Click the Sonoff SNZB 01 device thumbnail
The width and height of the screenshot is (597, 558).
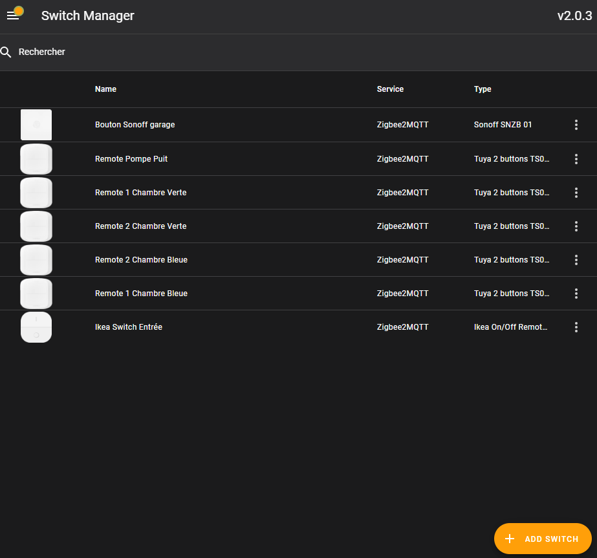coord(36,125)
